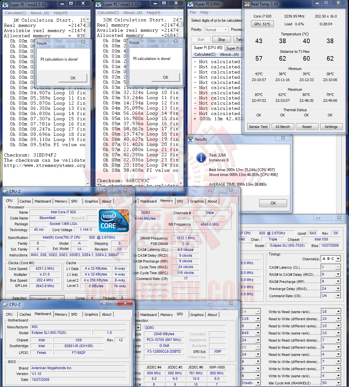Click the Real Temp window title icon
The height and width of the screenshot is (387, 349).
click(247, 4)
